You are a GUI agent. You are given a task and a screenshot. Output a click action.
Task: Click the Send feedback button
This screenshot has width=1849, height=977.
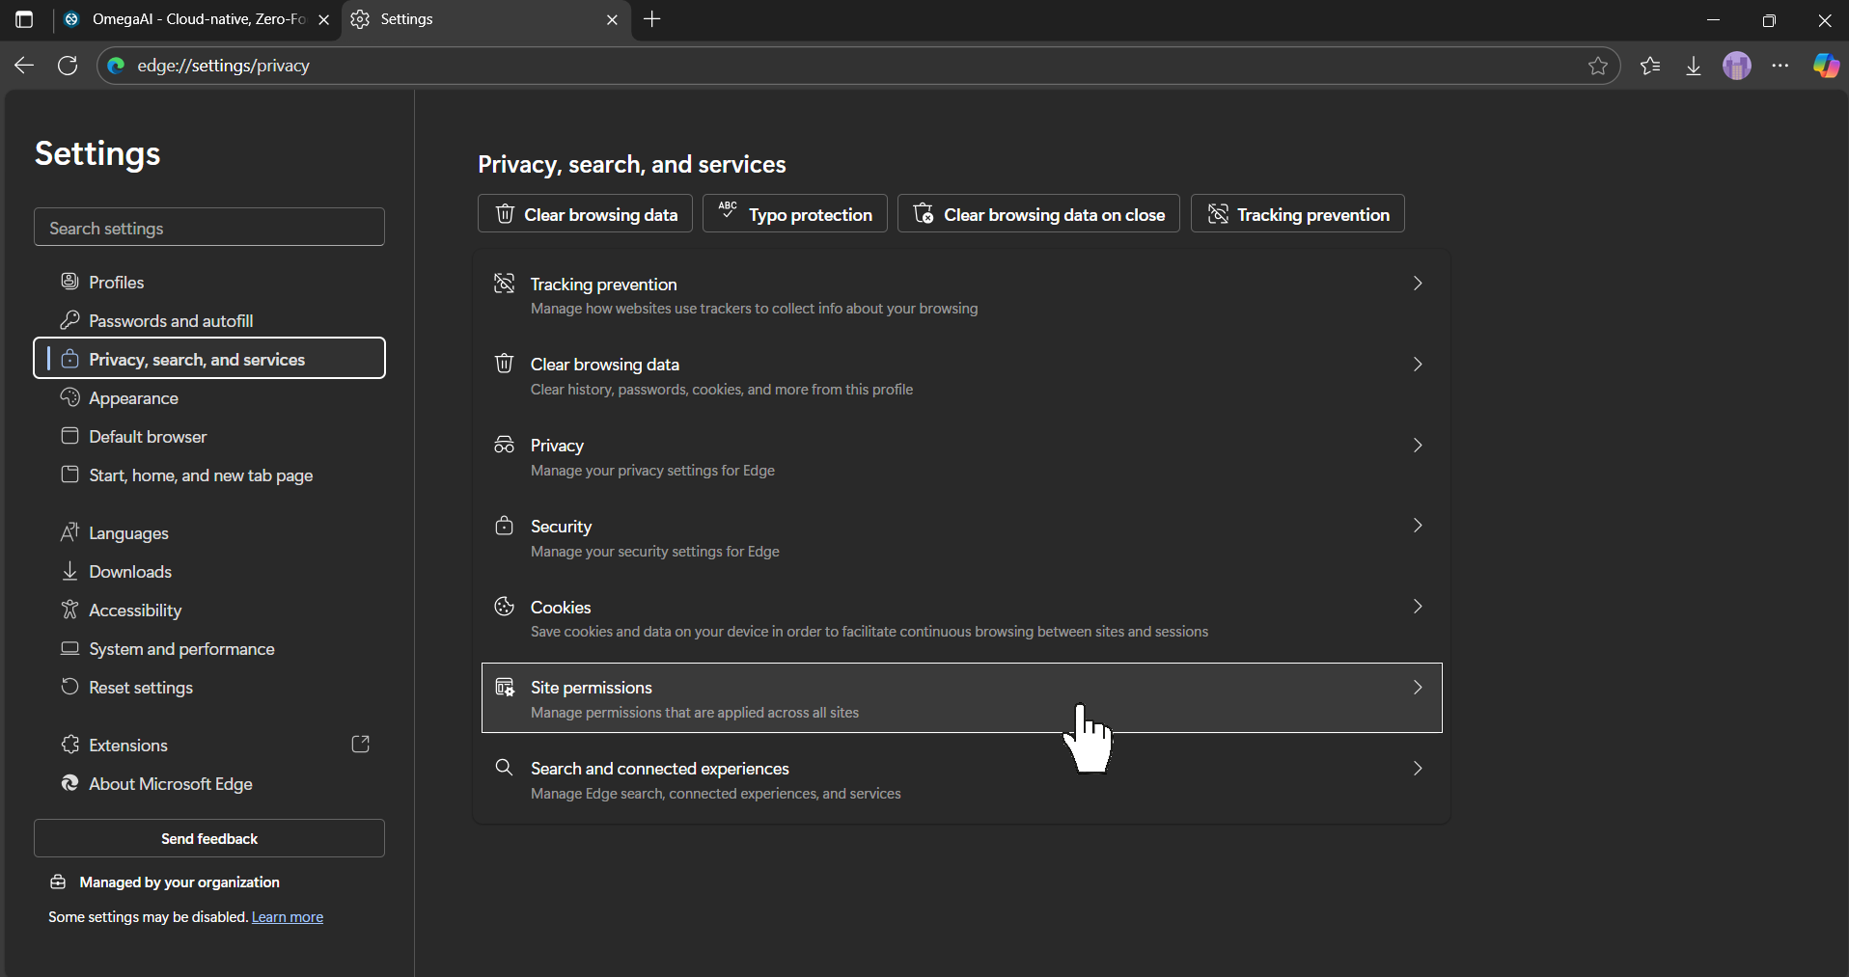209,838
